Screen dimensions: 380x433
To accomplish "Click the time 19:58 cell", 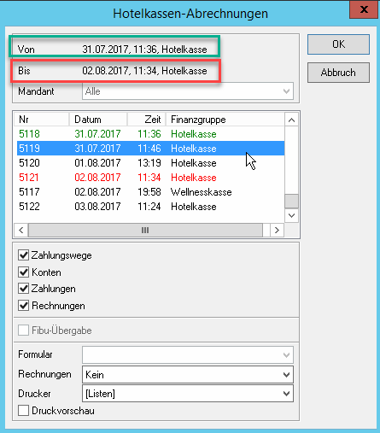I will pyautogui.click(x=149, y=192).
